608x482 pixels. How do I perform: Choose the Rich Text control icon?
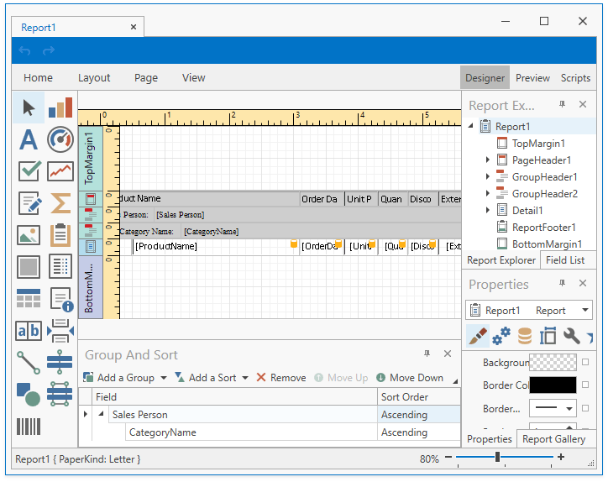point(29,203)
